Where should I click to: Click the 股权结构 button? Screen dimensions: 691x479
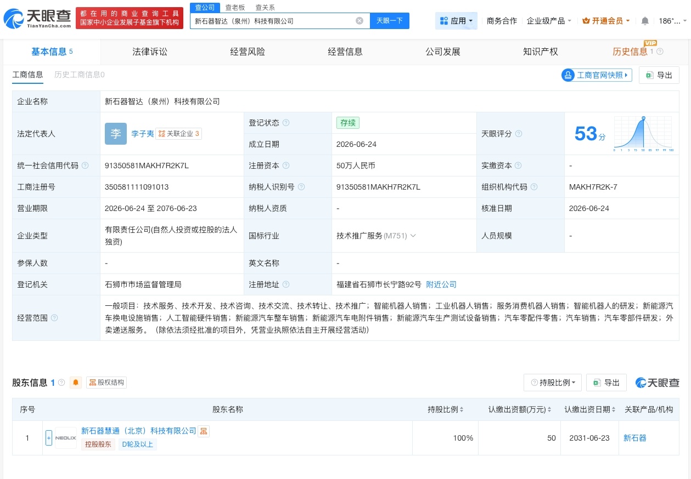point(106,383)
